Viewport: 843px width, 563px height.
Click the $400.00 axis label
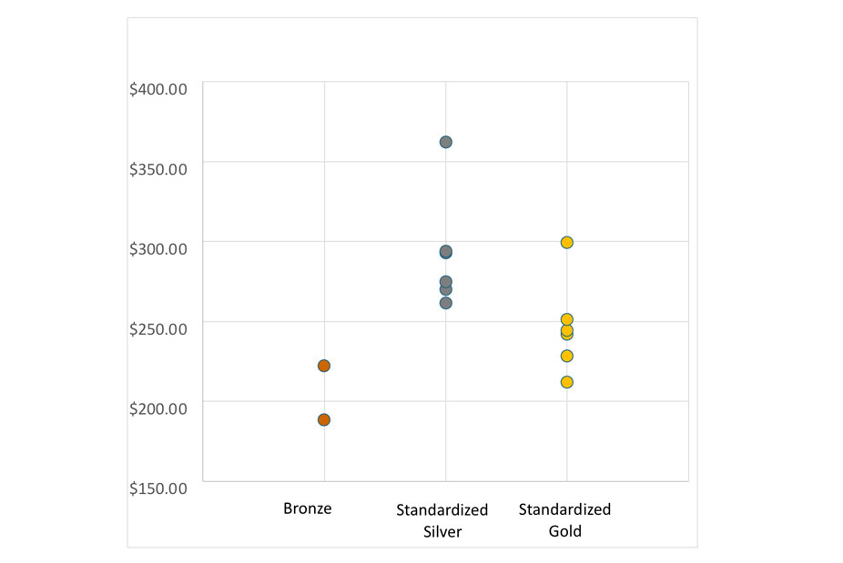[x=158, y=88]
